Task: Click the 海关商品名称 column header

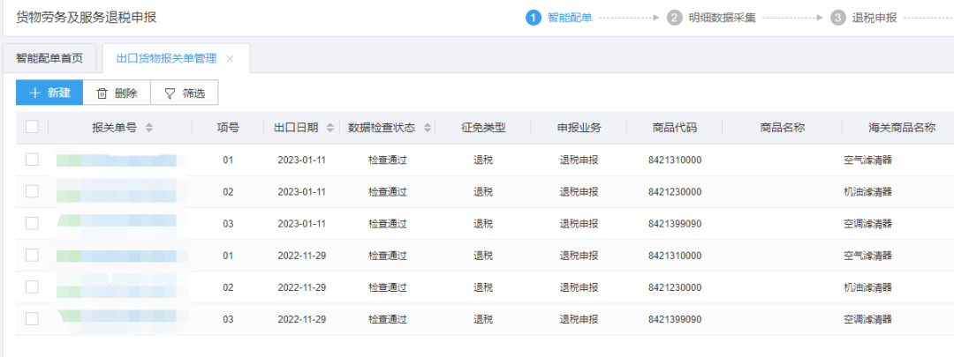Action: click(x=902, y=128)
